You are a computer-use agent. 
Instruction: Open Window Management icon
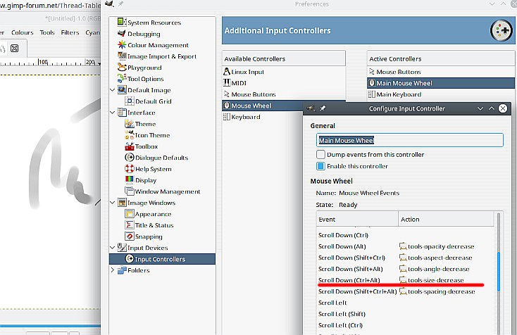(x=130, y=191)
